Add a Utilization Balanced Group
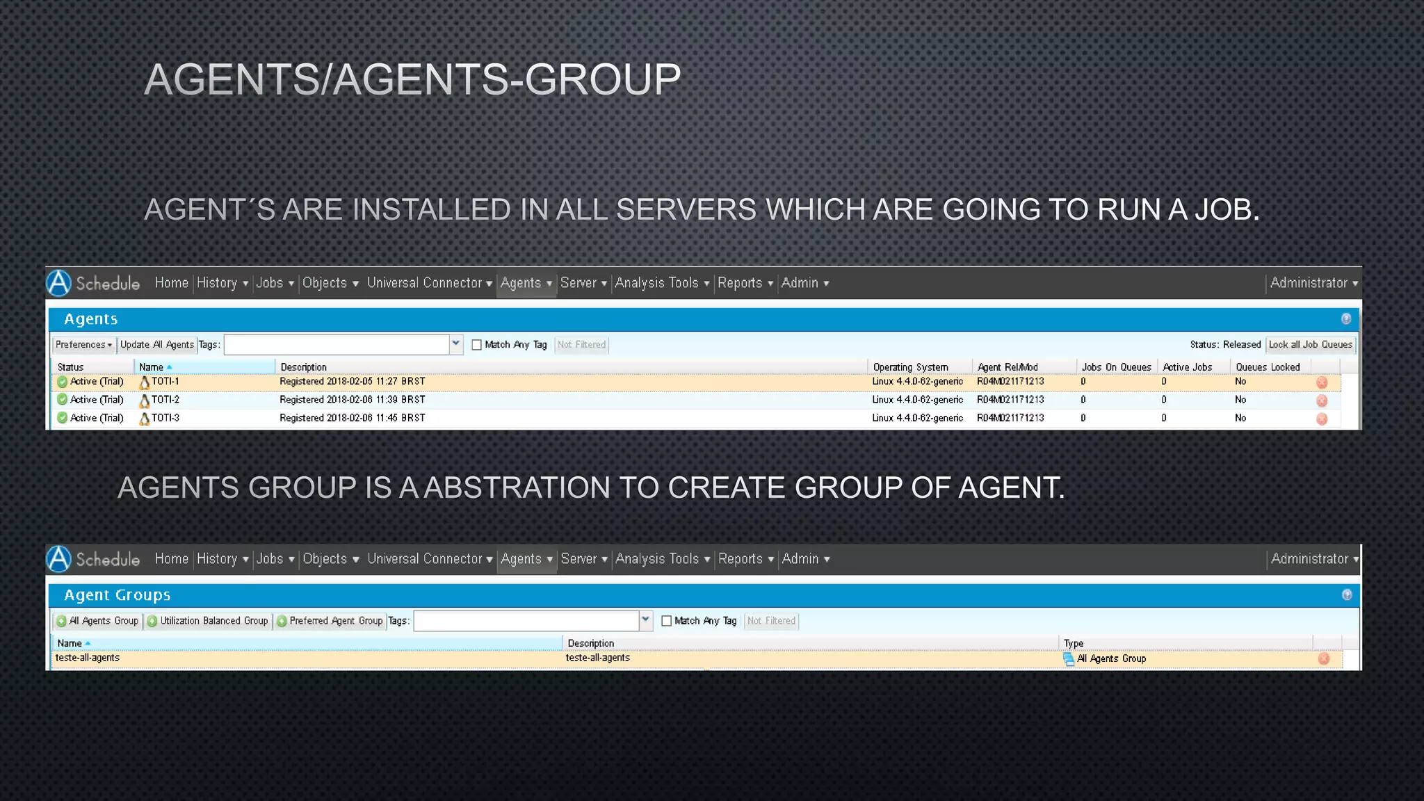 coord(208,621)
